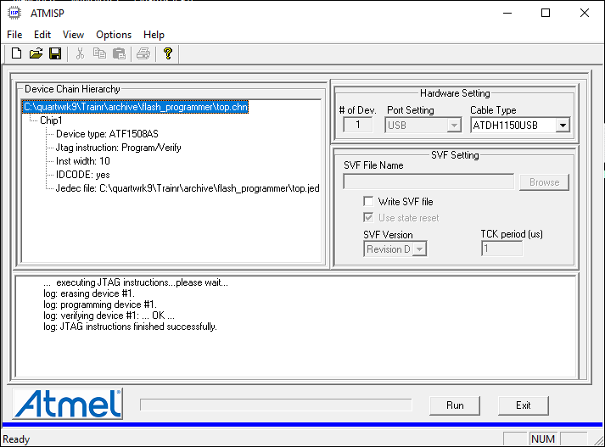Open the Port Setting USB dropdown
Viewport: 605px width, 447px height.
(454, 126)
